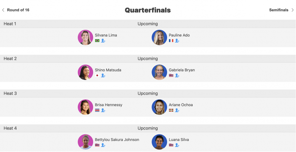This screenshot has height=152, width=296.
Task: Click Pauline Ado's athlete photo
Action: point(159,37)
